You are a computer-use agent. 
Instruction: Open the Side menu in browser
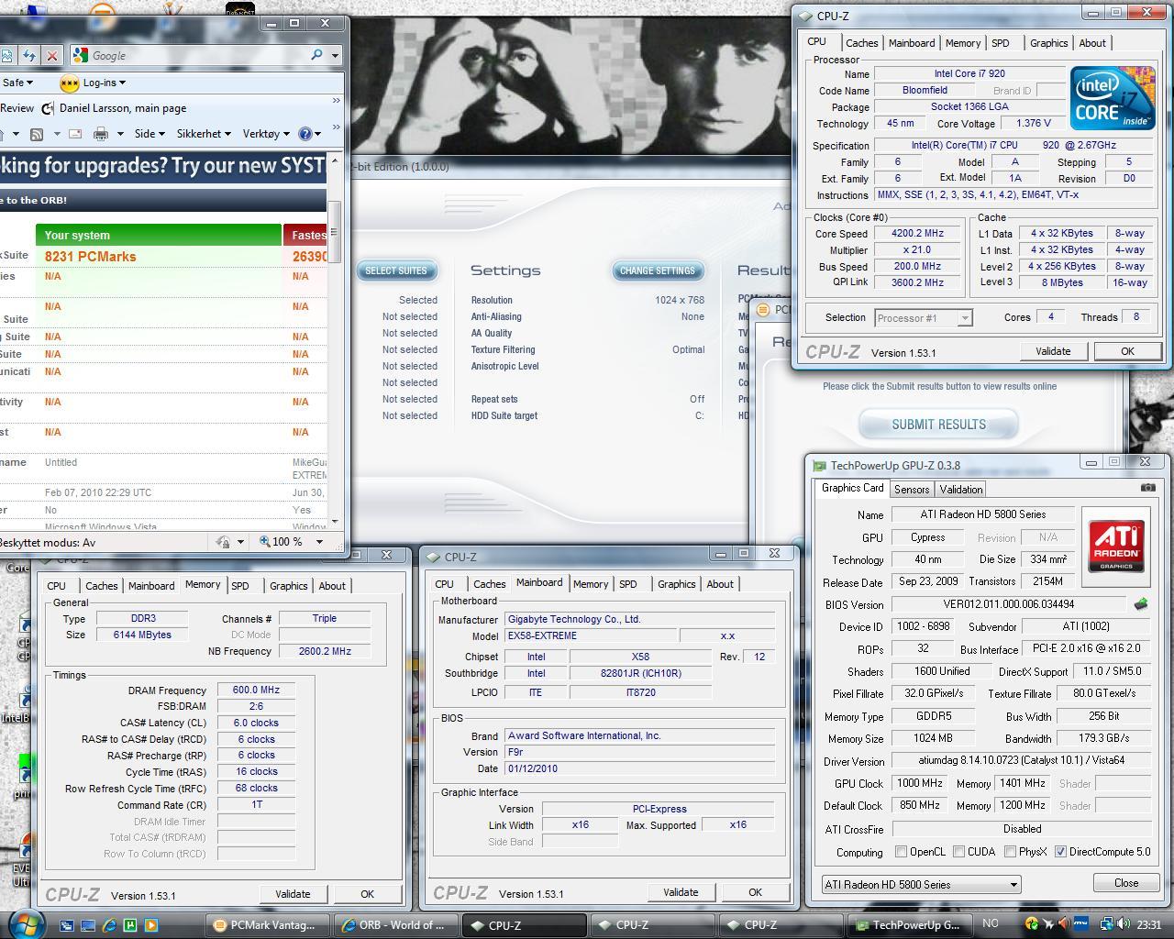[150, 134]
